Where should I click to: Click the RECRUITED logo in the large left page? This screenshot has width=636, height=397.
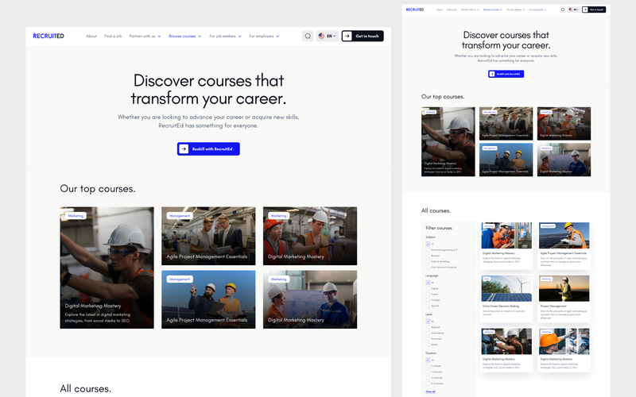(x=48, y=36)
